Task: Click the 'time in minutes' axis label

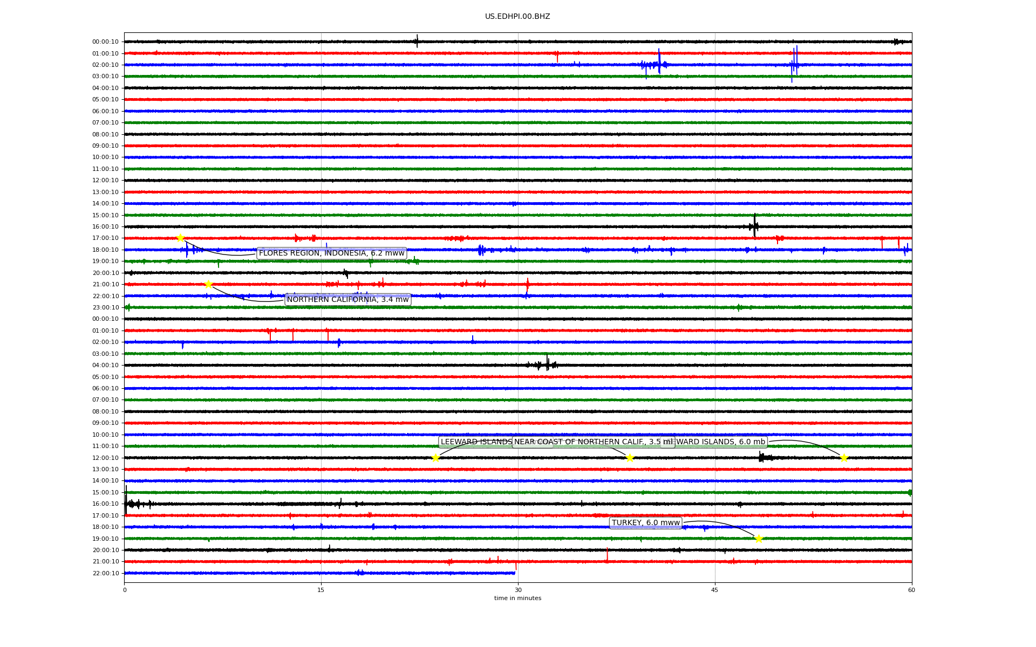Action: pyautogui.click(x=517, y=598)
